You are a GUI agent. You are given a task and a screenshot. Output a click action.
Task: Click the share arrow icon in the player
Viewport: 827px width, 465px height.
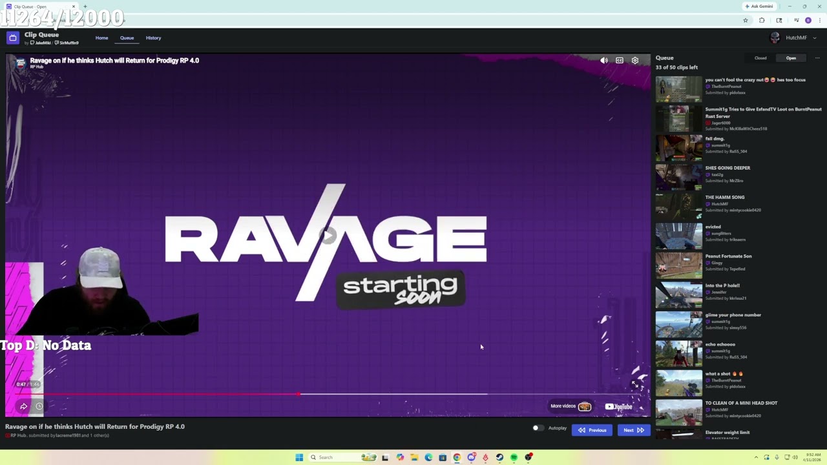tap(24, 406)
